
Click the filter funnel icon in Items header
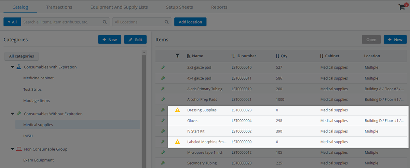click(x=177, y=56)
